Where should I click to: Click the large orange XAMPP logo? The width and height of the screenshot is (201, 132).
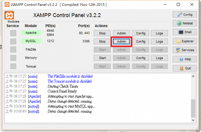9,15
